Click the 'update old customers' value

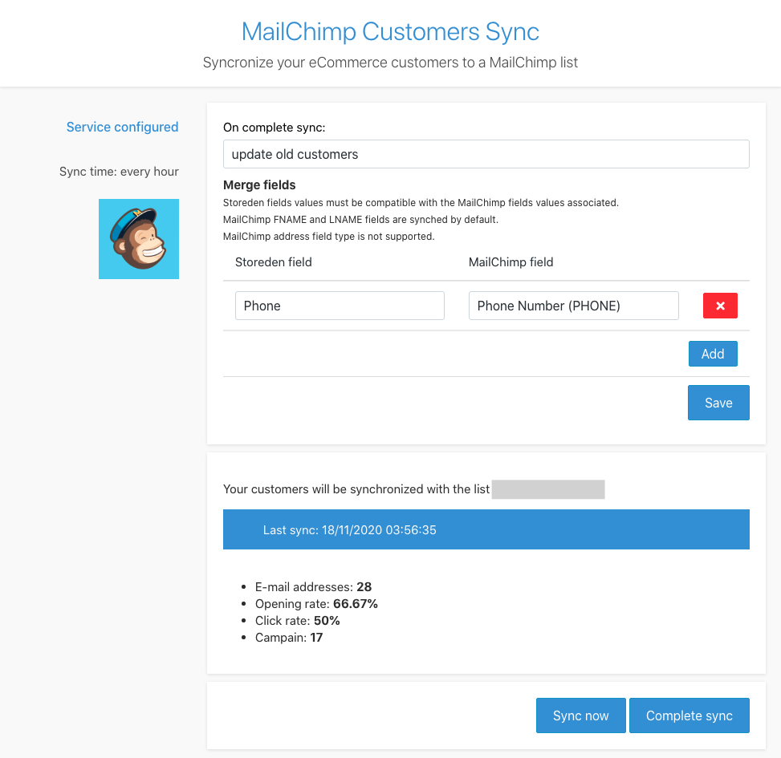point(486,154)
